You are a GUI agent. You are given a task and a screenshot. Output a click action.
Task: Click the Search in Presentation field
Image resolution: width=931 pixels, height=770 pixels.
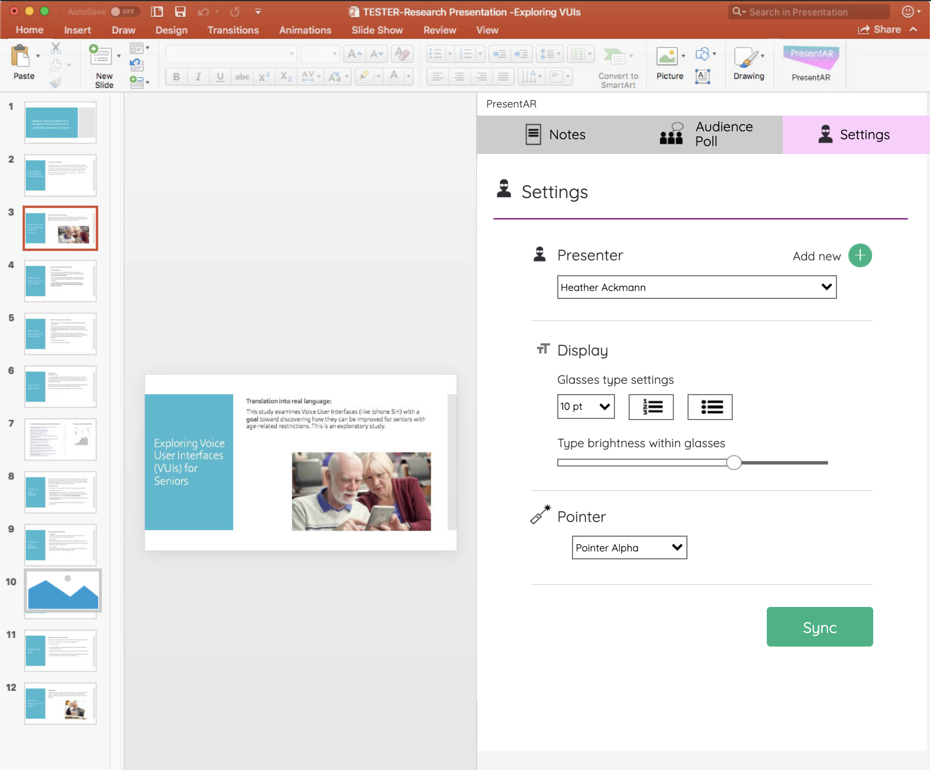(x=809, y=12)
